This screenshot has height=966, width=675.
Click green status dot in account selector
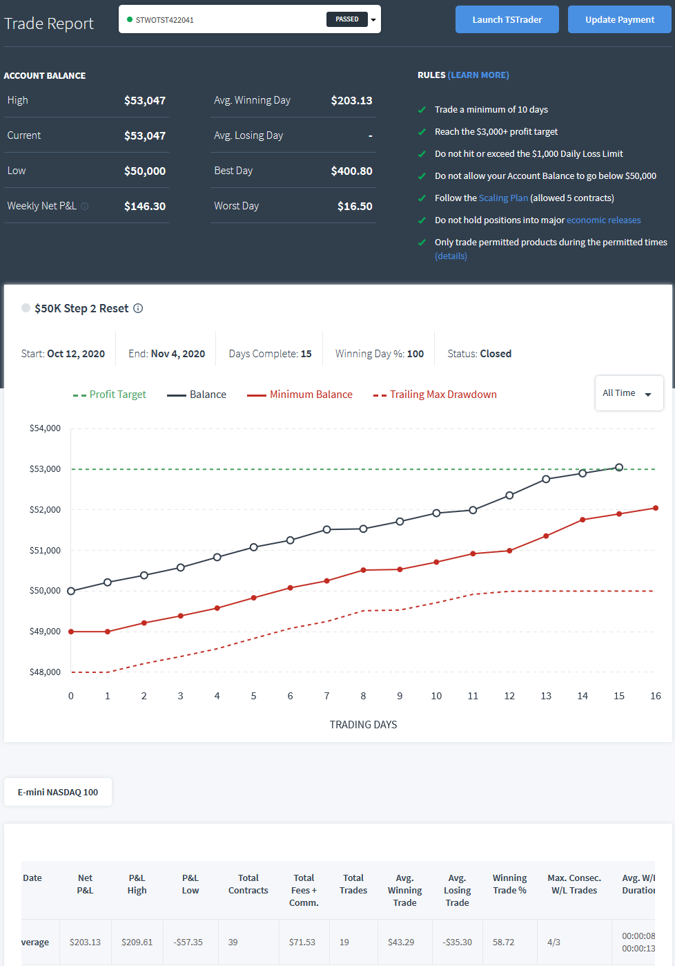[x=130, y=19]
